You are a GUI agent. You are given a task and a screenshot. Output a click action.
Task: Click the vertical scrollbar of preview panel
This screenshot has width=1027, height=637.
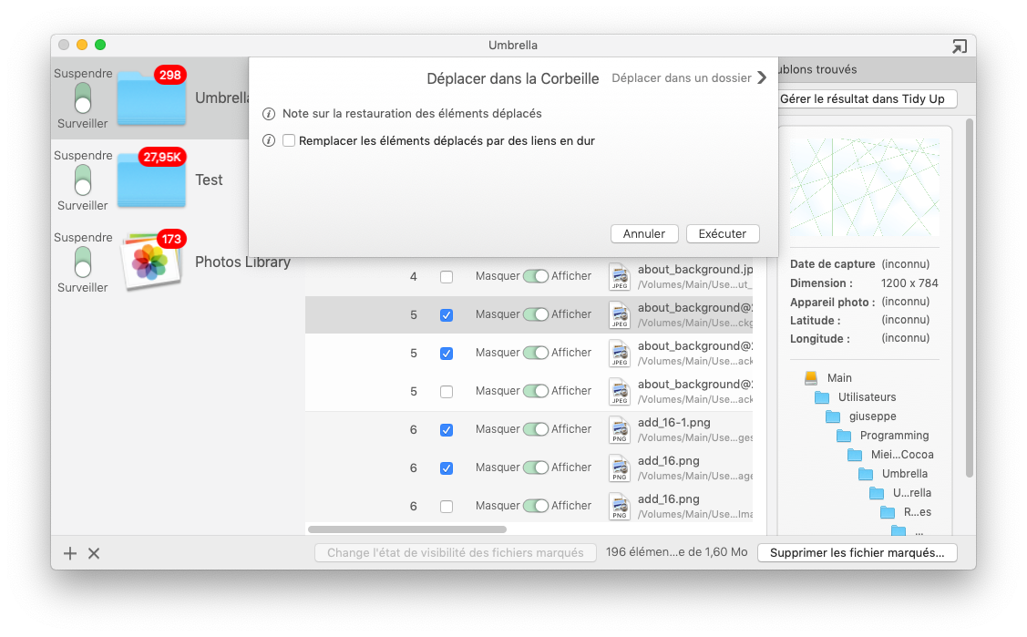coord(970,298)
